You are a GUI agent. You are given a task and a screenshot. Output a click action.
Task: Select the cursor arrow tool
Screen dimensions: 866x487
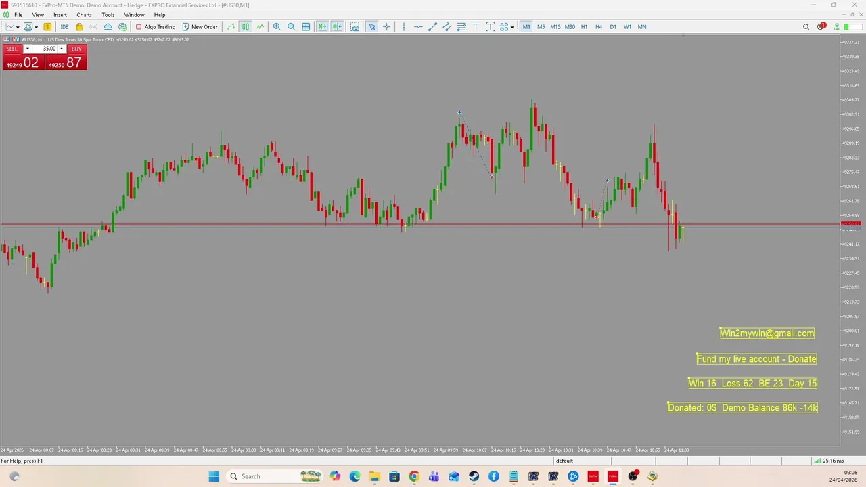(372, 27)
